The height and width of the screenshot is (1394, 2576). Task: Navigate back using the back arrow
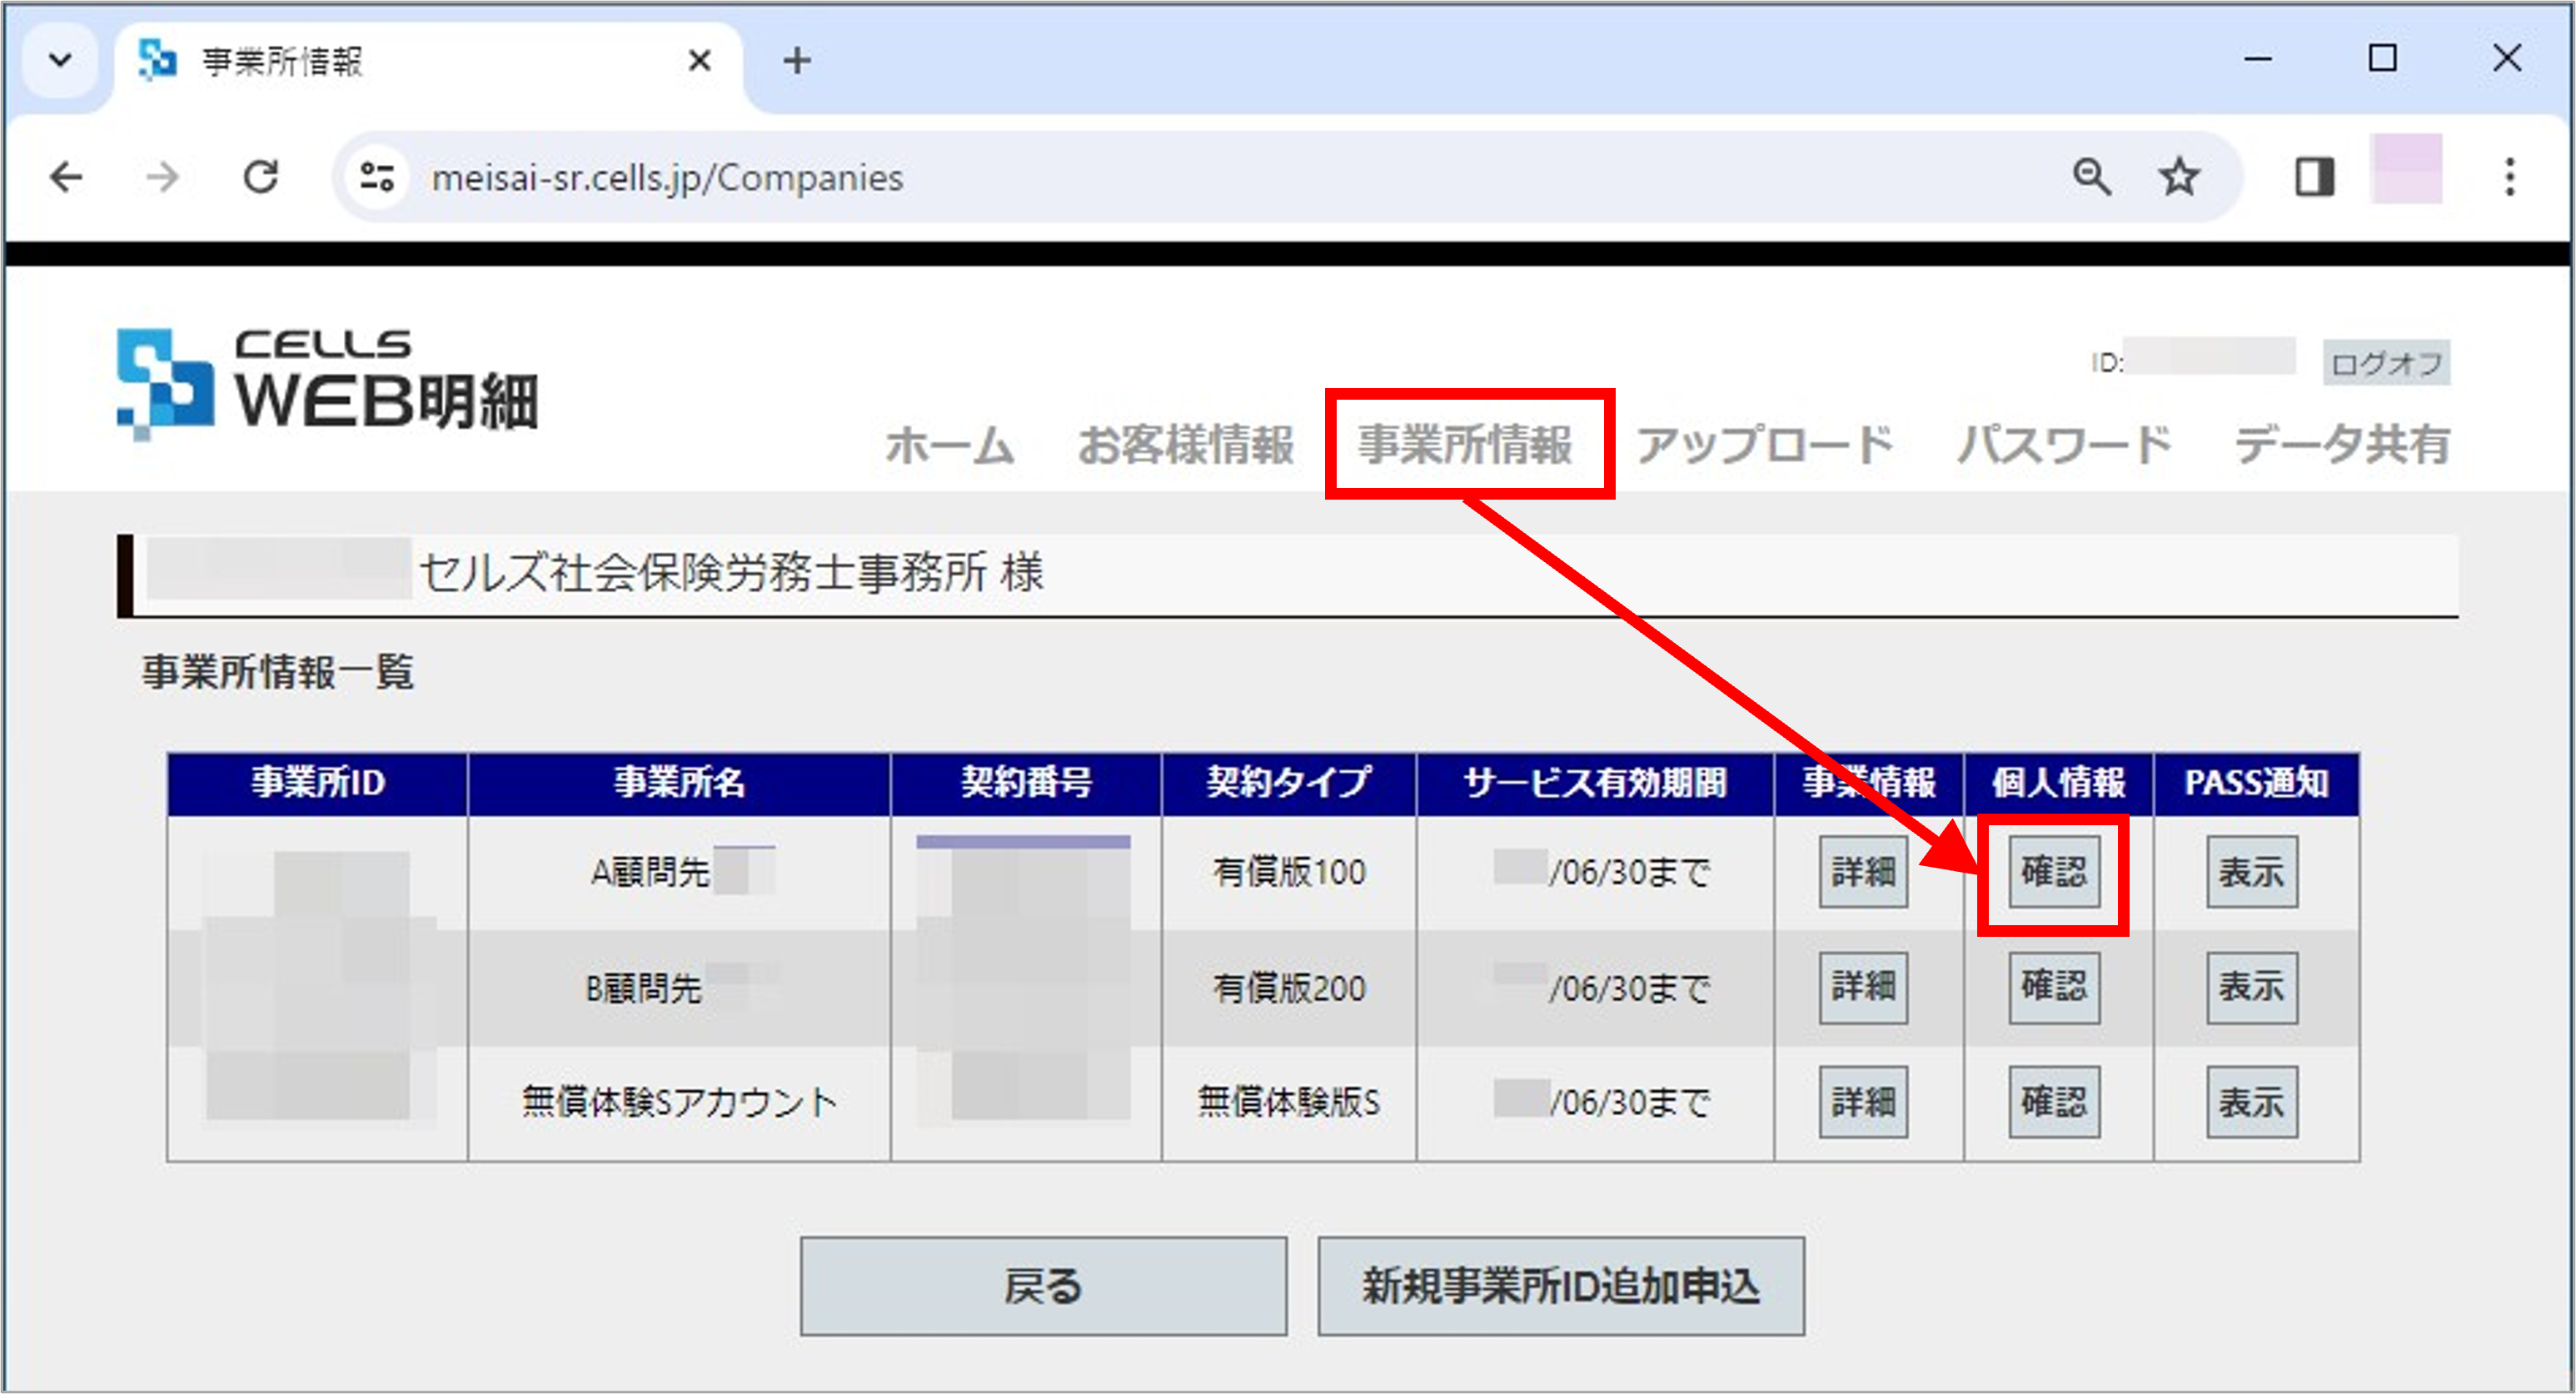coord(66,177)
